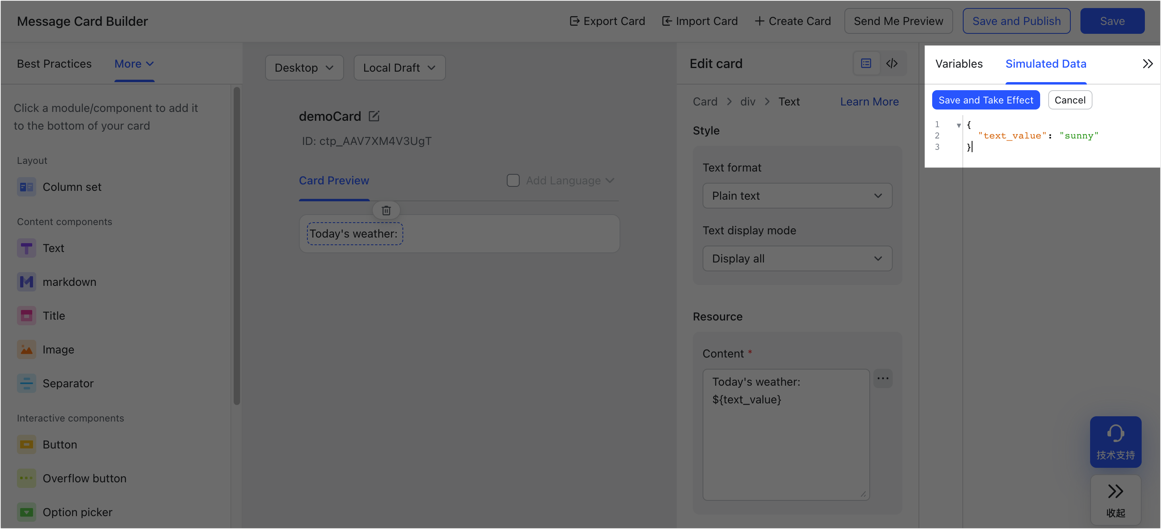The width and height of the screenshot is (1161, 529).
Task: Expand the Add Language chevron
Action: 610,181
